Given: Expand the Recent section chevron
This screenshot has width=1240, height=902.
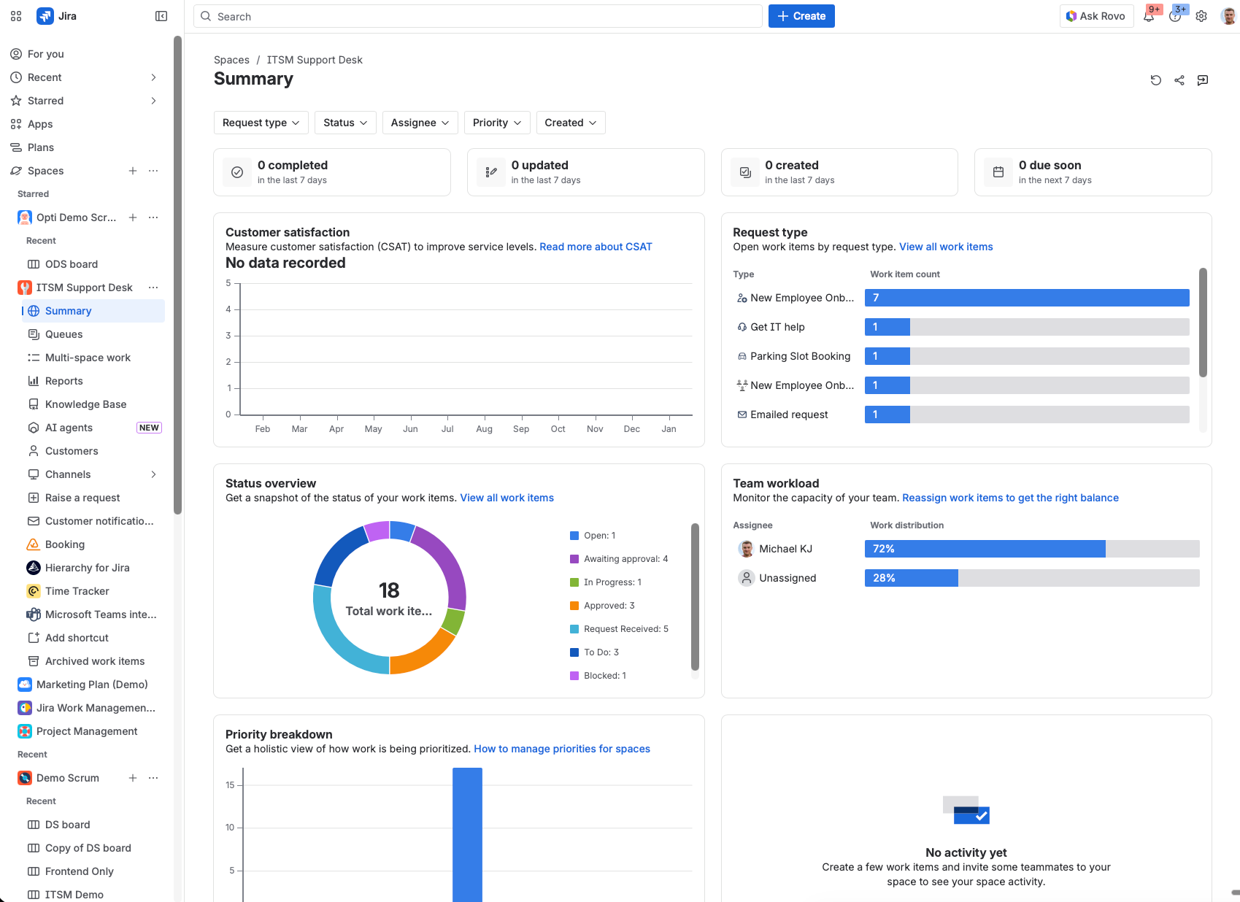Looking at the screenshot, I should point(153,77).
